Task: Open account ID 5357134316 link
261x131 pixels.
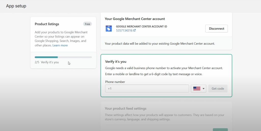Action: pyautogui.click(x=124, y=31)
